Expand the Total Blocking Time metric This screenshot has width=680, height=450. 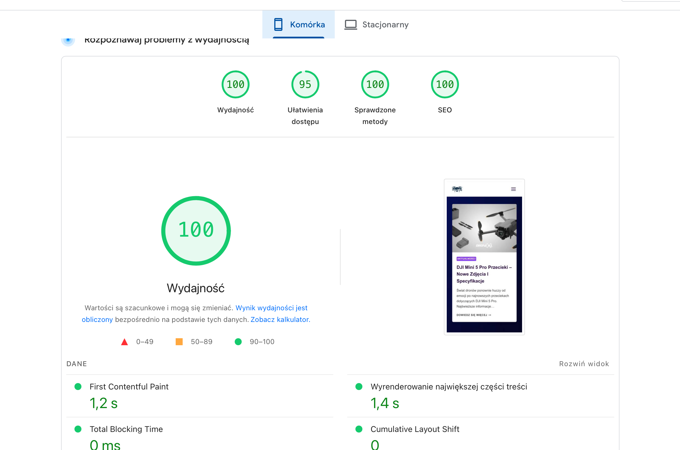tap(126, 429)
